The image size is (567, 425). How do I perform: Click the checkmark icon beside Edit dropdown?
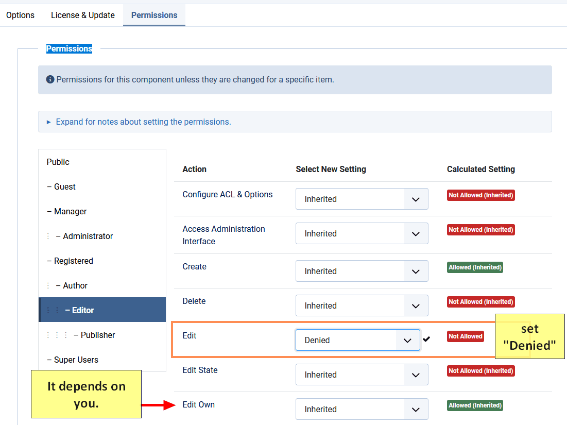pos(426,339)
